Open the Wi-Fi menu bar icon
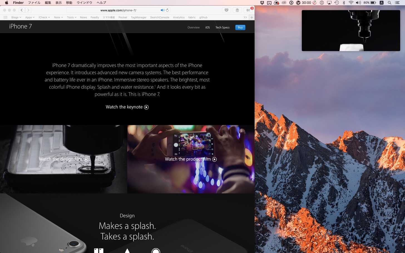405x253 pixels. coord(351,3)
